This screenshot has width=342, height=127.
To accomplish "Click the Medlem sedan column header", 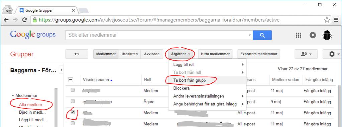I will click(286, 80).
